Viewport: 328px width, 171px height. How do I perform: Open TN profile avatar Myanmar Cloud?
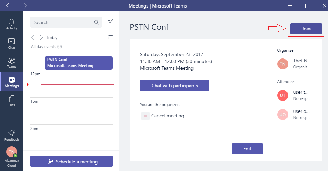tap(12, 152)
